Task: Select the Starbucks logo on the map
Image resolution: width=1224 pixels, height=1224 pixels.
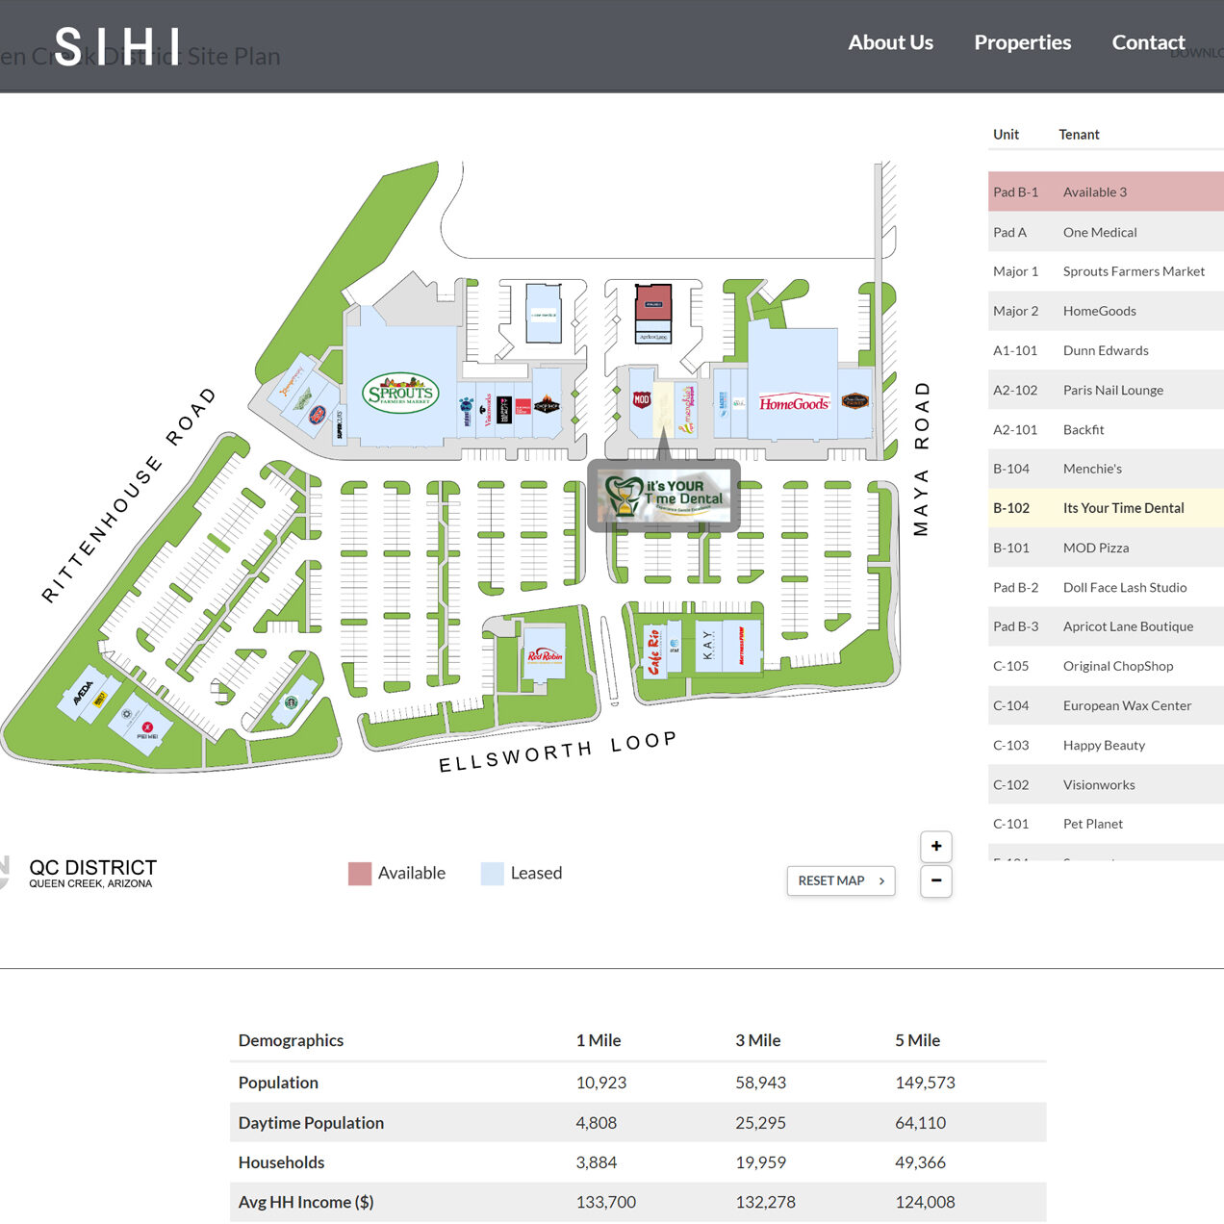Action: click(291, 702)
